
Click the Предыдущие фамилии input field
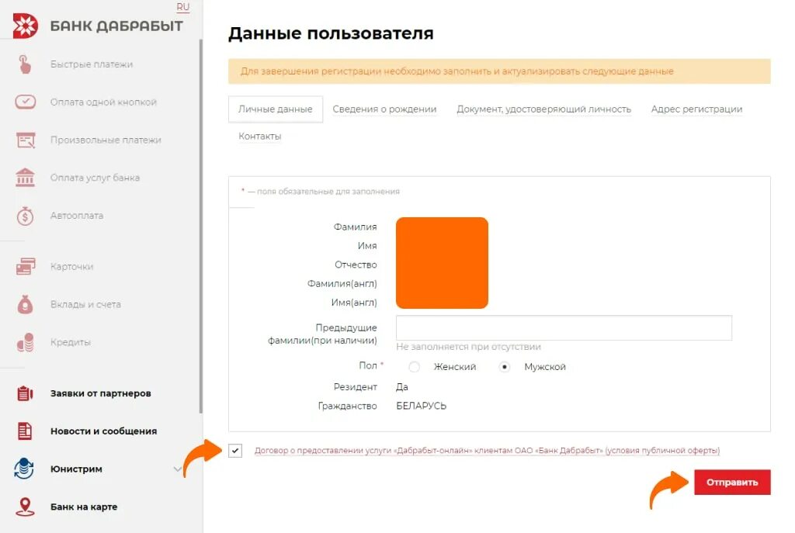[x=564, y=328]
